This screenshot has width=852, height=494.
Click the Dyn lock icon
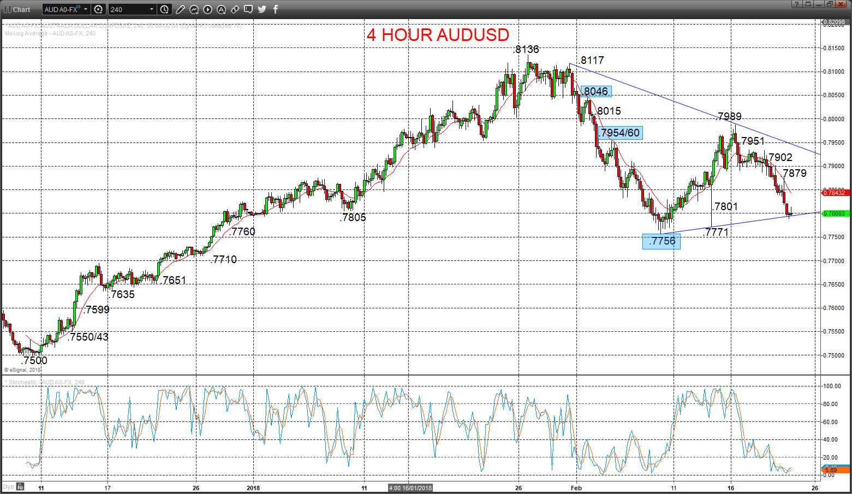(20, 486)
